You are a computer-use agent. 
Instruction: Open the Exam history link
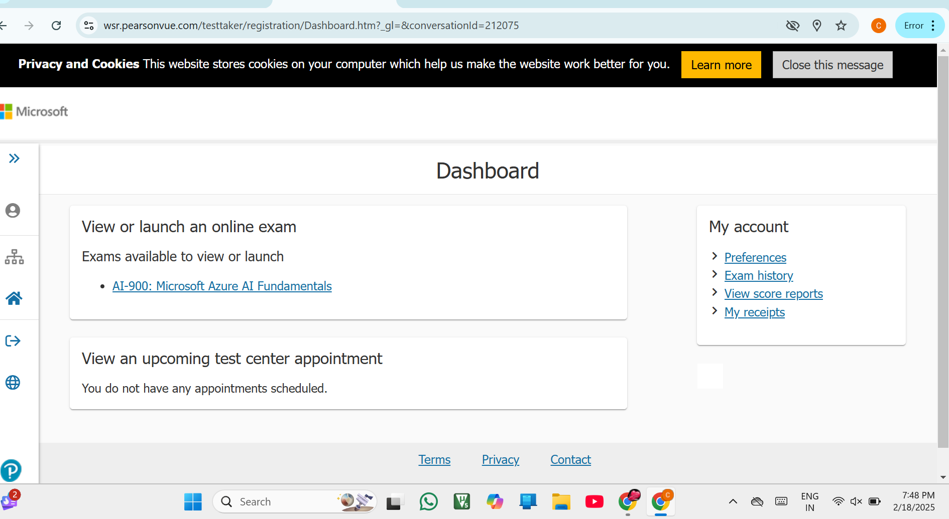pos(759,276)
